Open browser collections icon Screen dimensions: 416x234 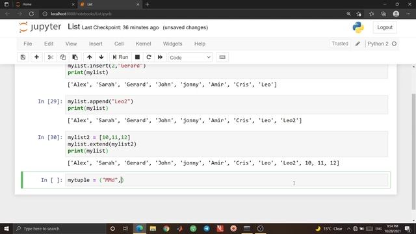point(383,14)
